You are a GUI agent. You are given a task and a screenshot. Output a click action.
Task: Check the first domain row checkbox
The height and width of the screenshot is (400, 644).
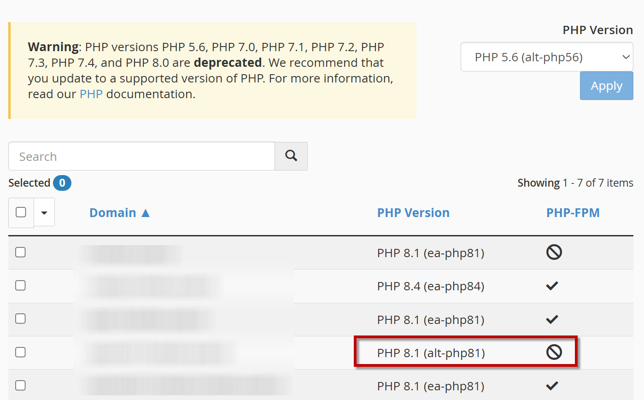tap(20, 253)
